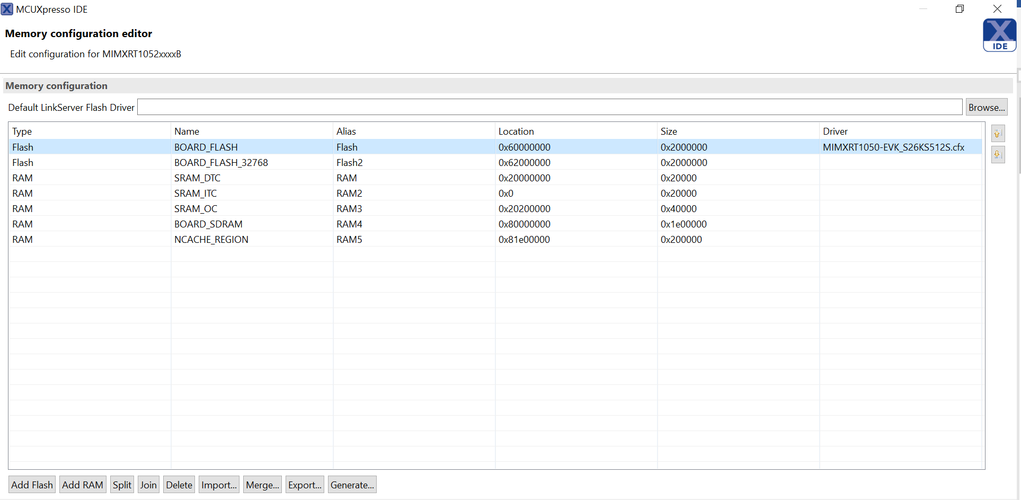1021x500 pixels.
Task: Generate the memory configuration output
Action: 351,484
